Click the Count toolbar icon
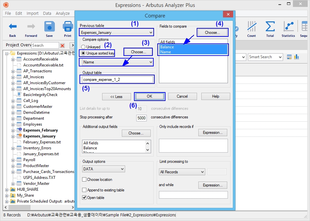Viewport: 310px width, 221px height. coord(252,27)
